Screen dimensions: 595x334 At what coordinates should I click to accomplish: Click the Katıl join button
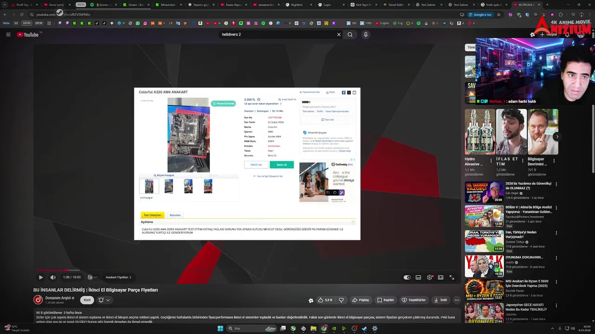point(87,300)
